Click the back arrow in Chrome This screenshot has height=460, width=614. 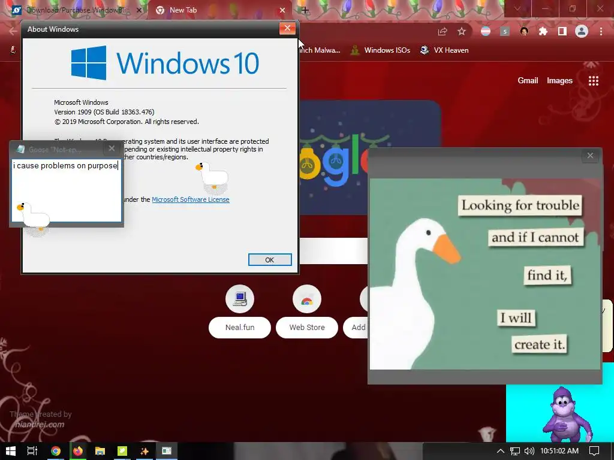click(13, 31)
